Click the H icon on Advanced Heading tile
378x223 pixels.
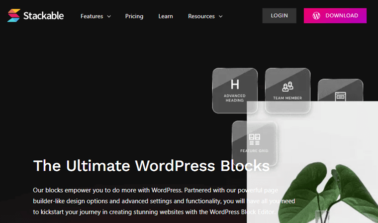click(235, 85)
